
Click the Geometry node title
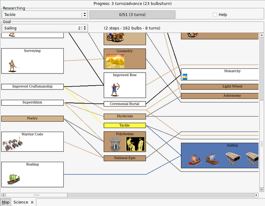tap(125, 51)
